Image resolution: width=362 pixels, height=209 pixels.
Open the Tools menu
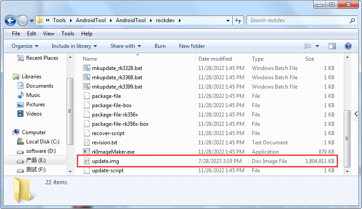point(68,34)
